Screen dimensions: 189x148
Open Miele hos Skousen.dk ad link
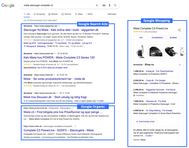tap(55, 97)
